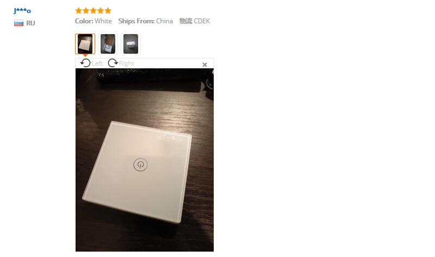Click the first orange star in the rating
Image resolution: width=435 pixels, height=257 pixels.
coord(78,11)
